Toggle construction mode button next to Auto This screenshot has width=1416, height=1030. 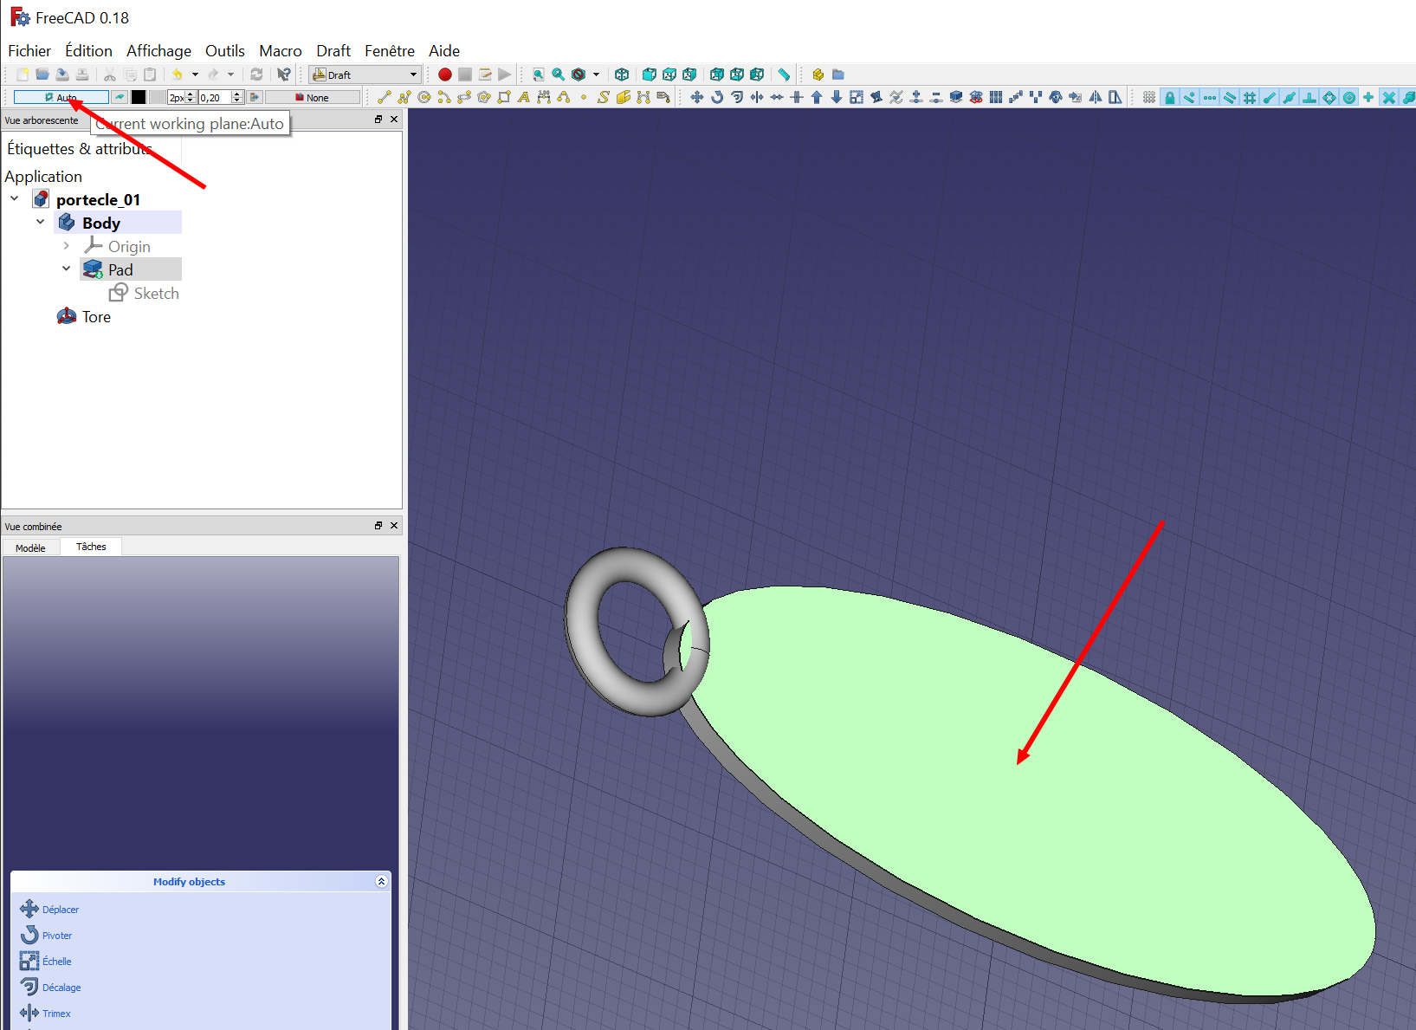pyautogui.click(x=120, y=97)
